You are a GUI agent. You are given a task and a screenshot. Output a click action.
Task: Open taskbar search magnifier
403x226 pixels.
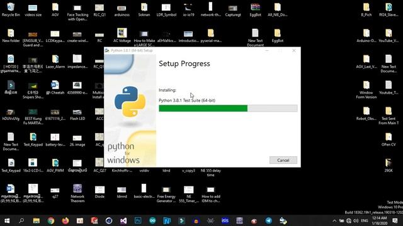coord(21,220)
